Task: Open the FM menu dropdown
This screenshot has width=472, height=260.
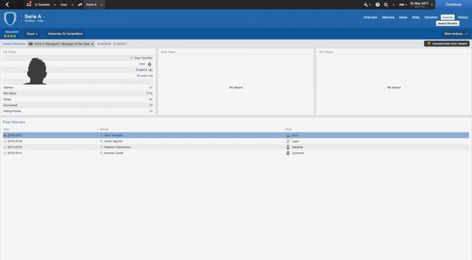Action: [x=403, y=5]
